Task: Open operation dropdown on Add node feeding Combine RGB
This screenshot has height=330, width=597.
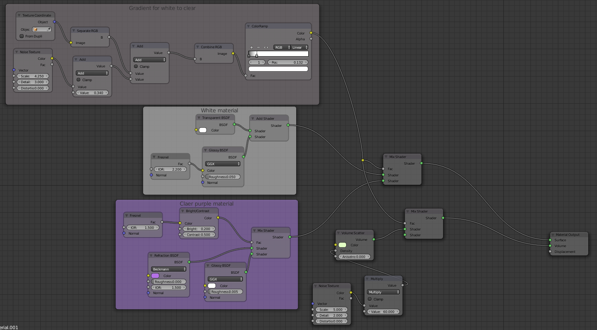Action: click(x=149, y=60)
